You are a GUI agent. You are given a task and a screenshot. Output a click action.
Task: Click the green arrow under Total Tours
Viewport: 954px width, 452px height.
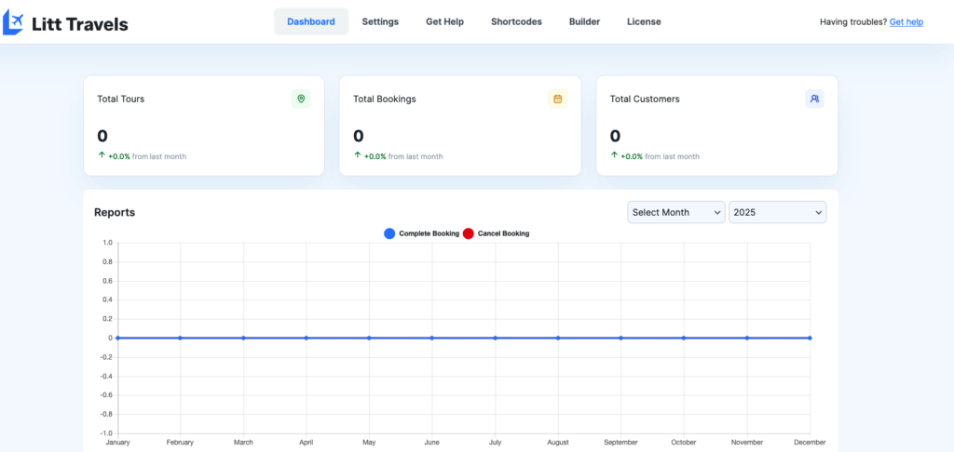pyautogui.click(x=102, y=155)
